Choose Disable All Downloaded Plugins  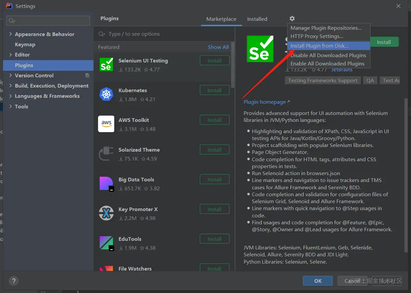(328, 55)
